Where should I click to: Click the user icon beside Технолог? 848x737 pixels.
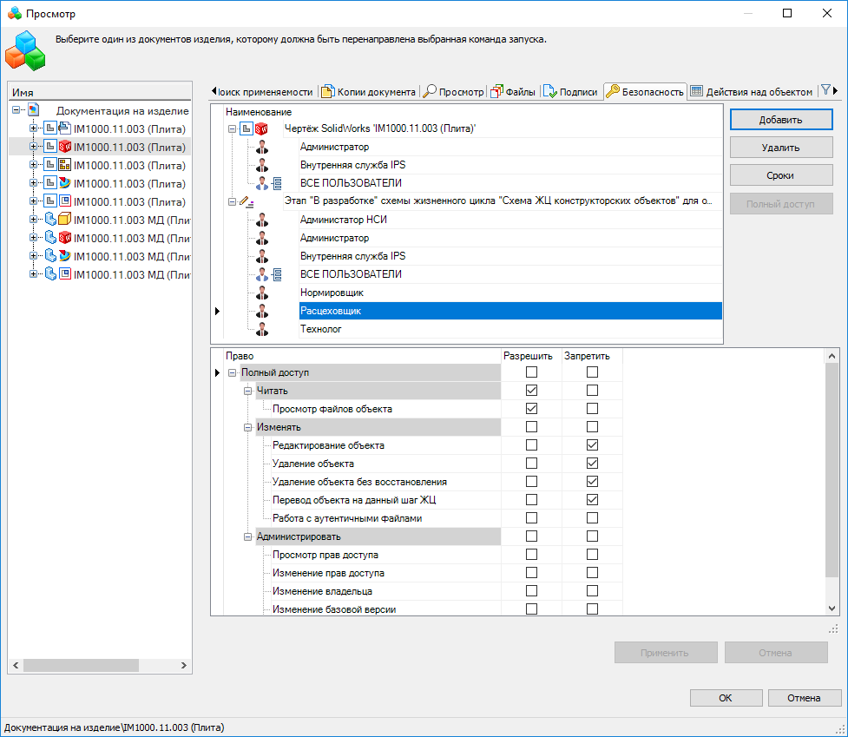coord(262,329)
